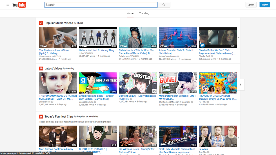Open The Chainsmokers Closer video thumbnail

58,38
